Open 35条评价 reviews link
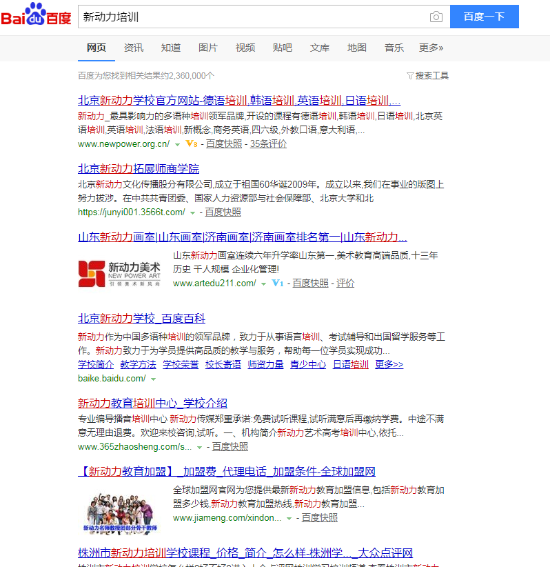 coord(269,144)
